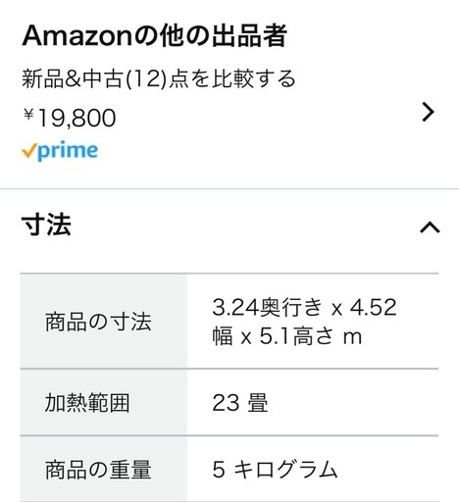
Task: Click the yen symbol before the price
Action: click(28, 115)
